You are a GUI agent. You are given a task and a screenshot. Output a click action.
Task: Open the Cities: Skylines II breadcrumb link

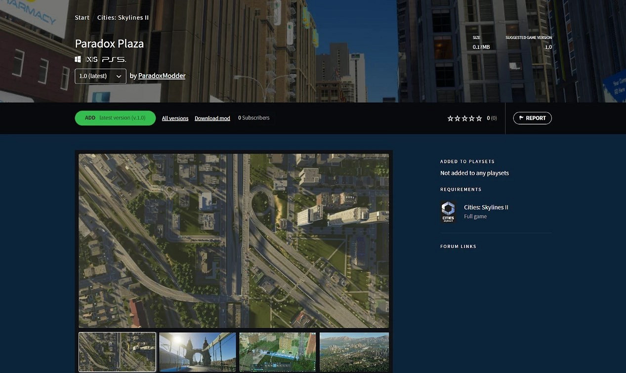[x=123, y=18]
